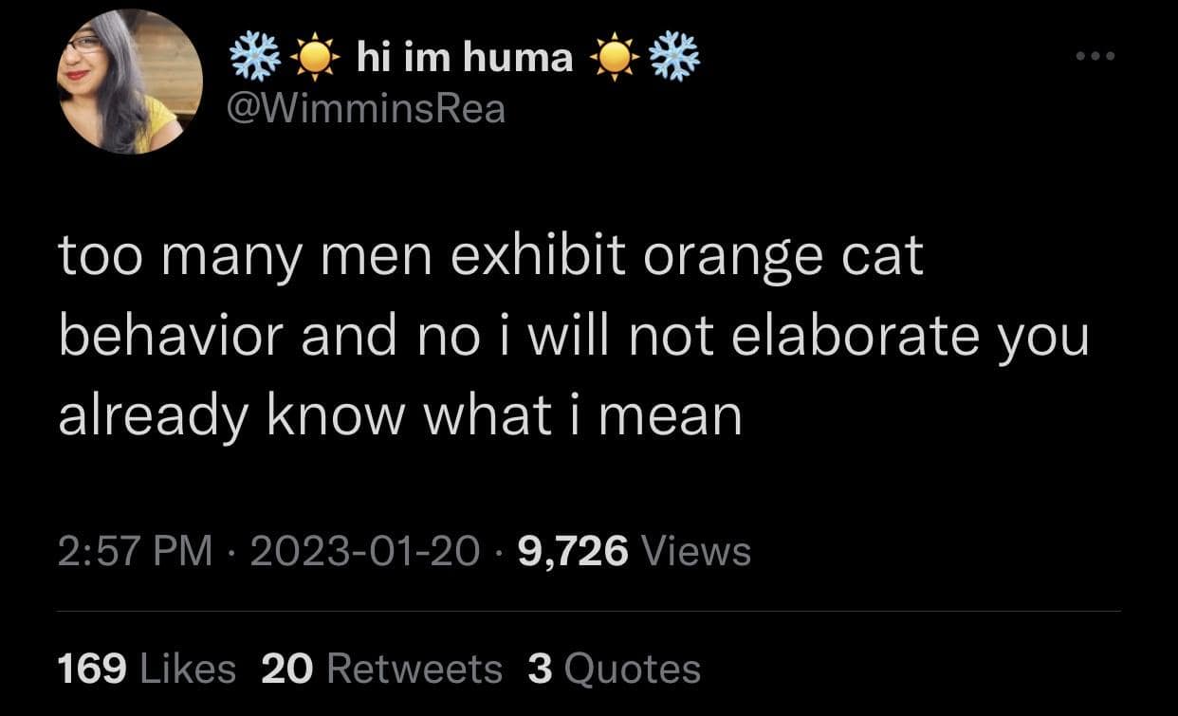1178x716 pixels.
Task: Click the sun emoji right of the name
Action: [x=614, y=60]
